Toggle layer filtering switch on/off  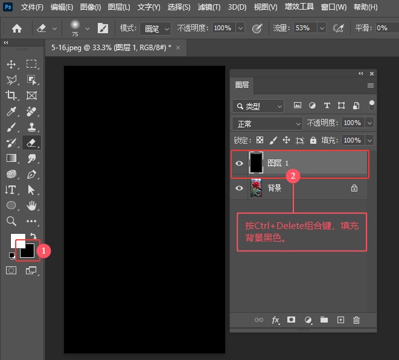[371, 105]
